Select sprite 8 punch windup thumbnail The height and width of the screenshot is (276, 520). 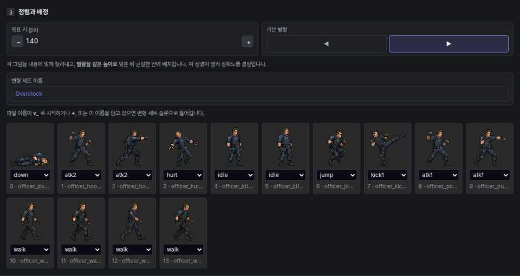click(439, 147)
